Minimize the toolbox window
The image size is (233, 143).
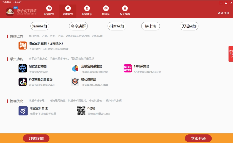pyautogui.click(x=221, y=3)
